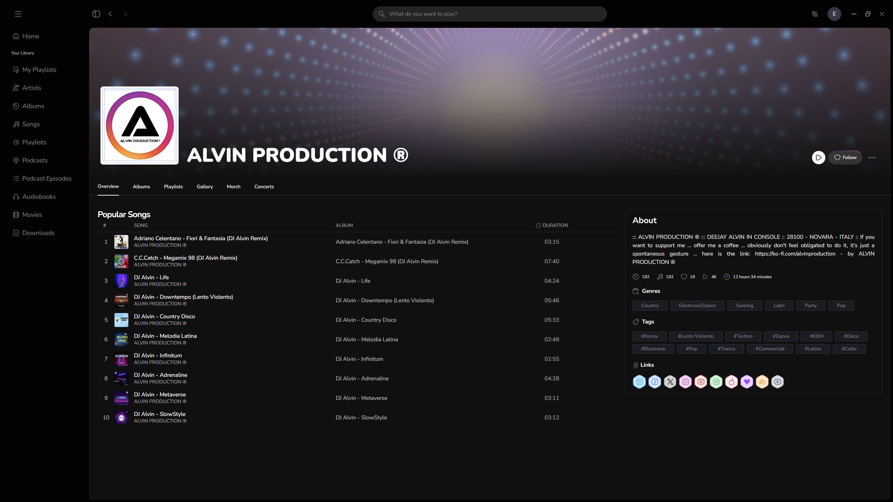Screen dimensions: 893x502
Task: Open song 'DJ Alvin - SlowStyle'
Action: click(x=160, y=414)
